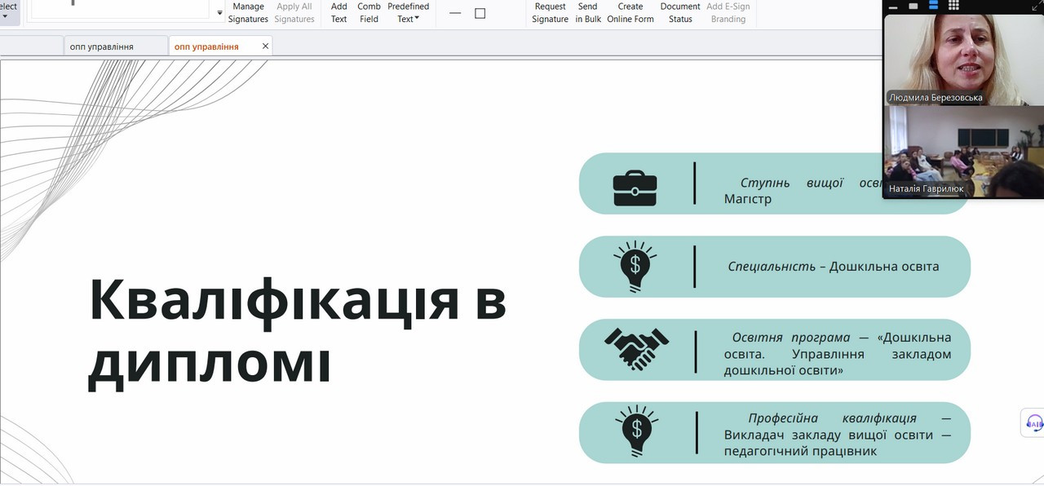This screenshot has height=486, width=1044.
Task: Choose the Comb Field tool
Action: [369, 13]
